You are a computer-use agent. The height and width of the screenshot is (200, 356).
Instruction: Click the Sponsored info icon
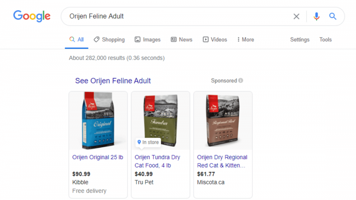pos(240,81)
